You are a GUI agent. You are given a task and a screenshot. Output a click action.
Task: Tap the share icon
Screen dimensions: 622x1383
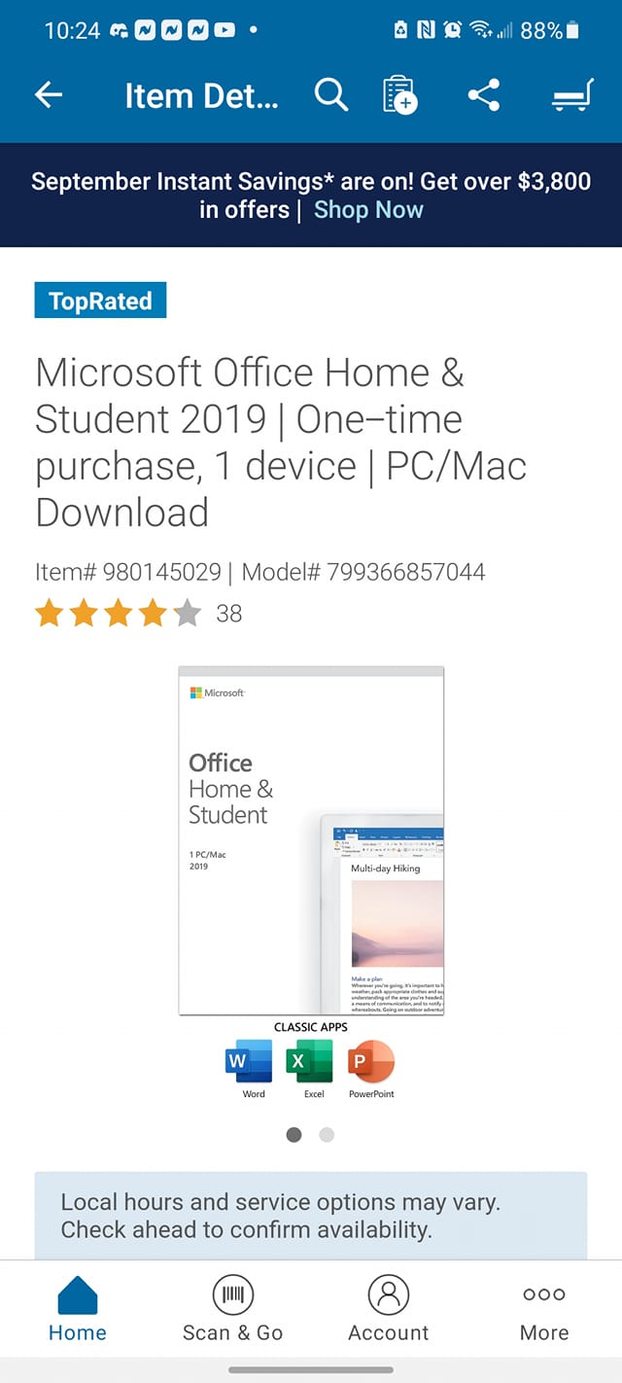pos(483,95)
